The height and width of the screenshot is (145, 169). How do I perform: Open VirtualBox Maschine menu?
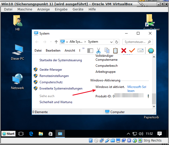[25, 9]
